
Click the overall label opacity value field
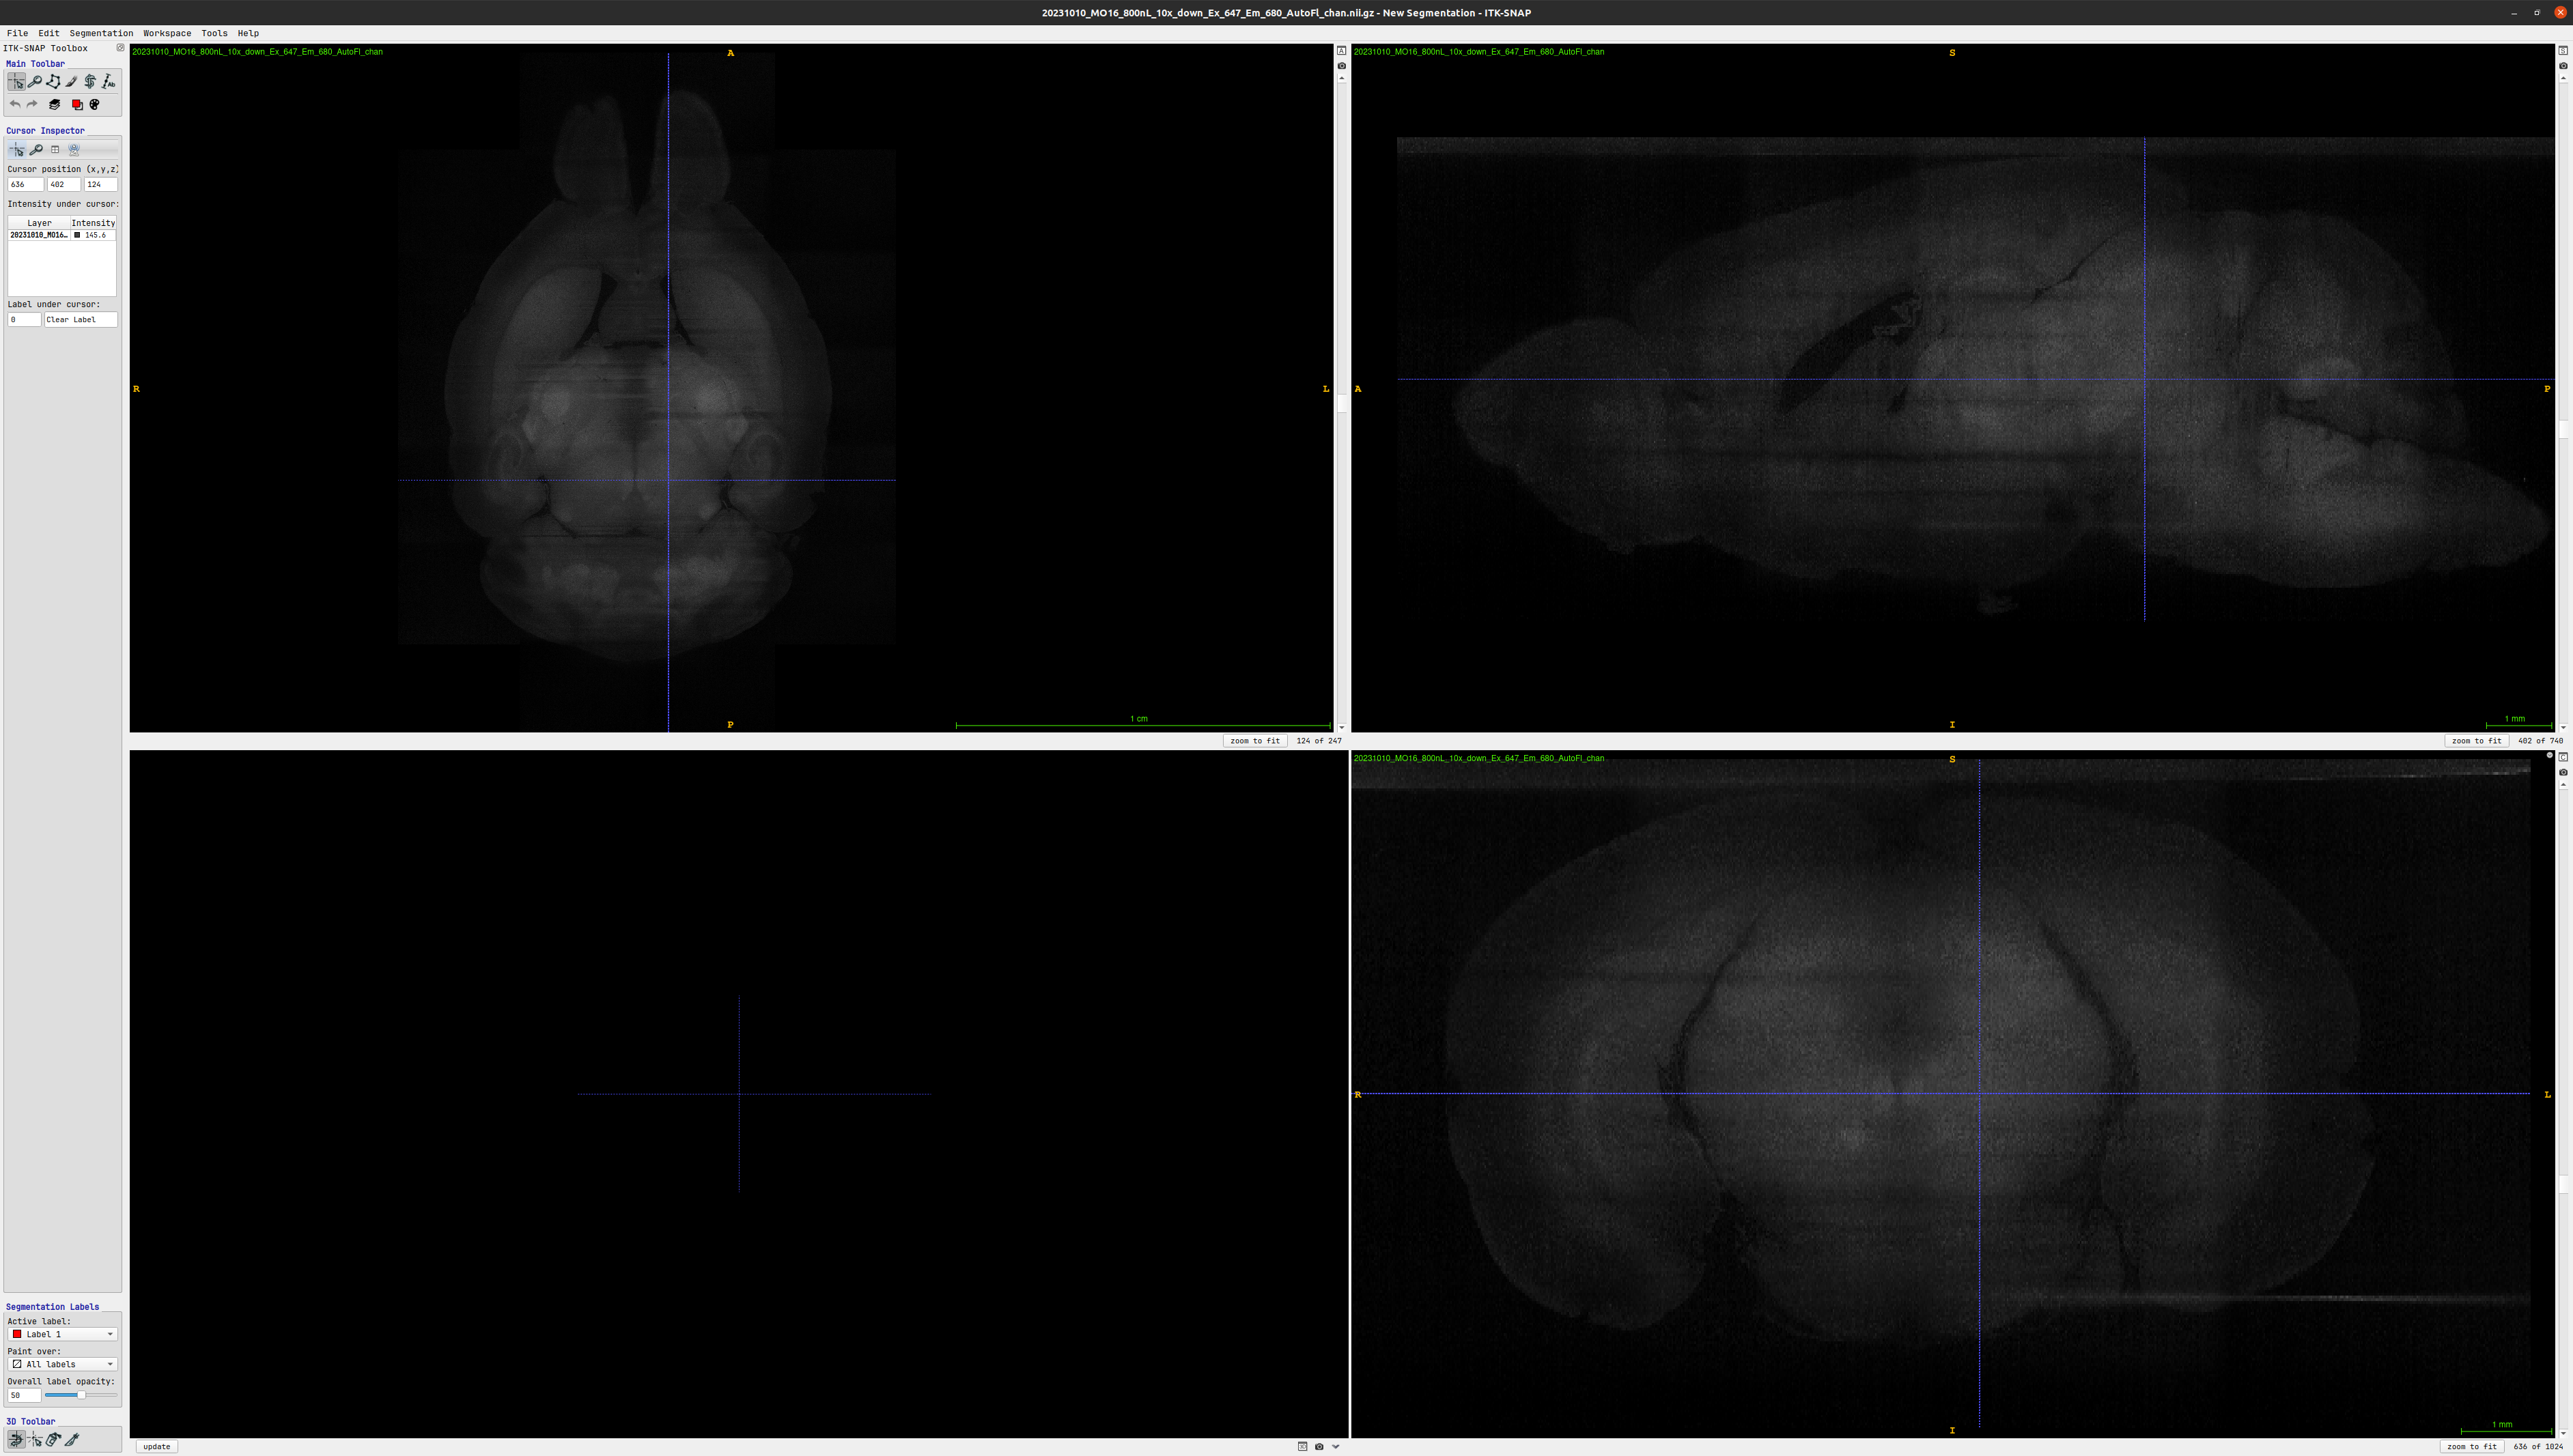pyautogui.click(x=24, y=1395)
